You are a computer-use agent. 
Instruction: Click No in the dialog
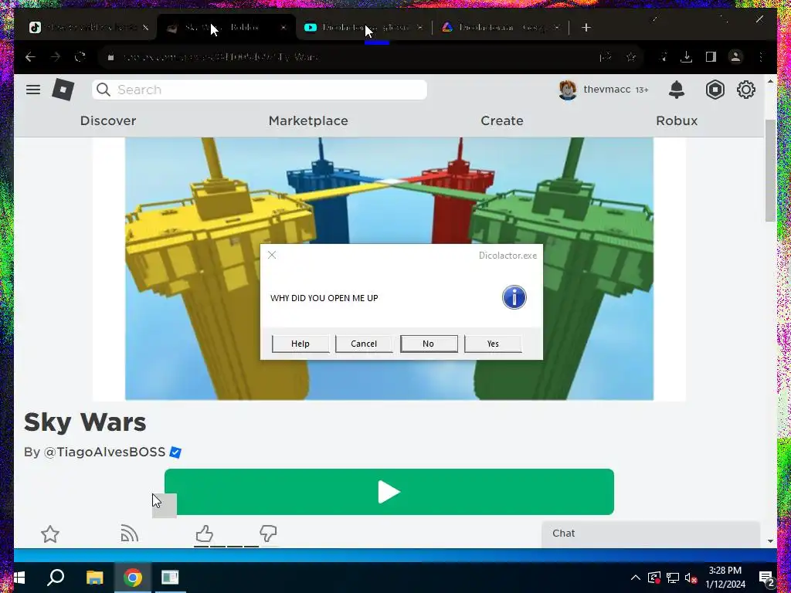click(x=428, y=344)
